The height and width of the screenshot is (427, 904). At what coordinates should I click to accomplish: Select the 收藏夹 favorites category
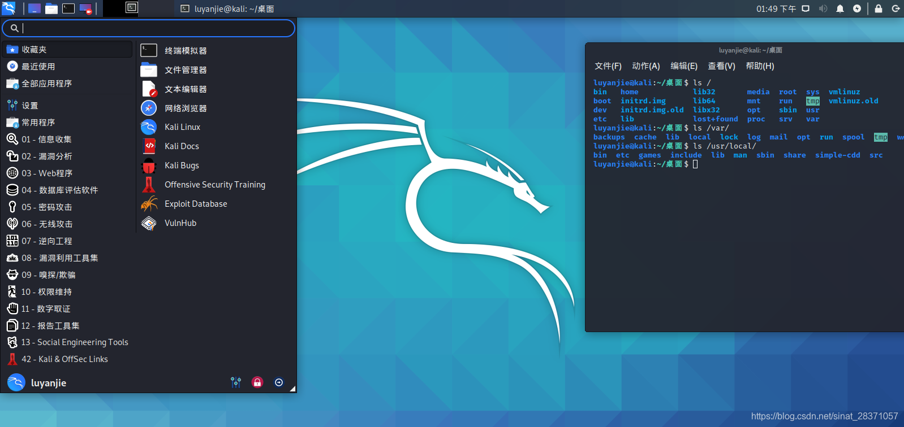coord(68,49)
